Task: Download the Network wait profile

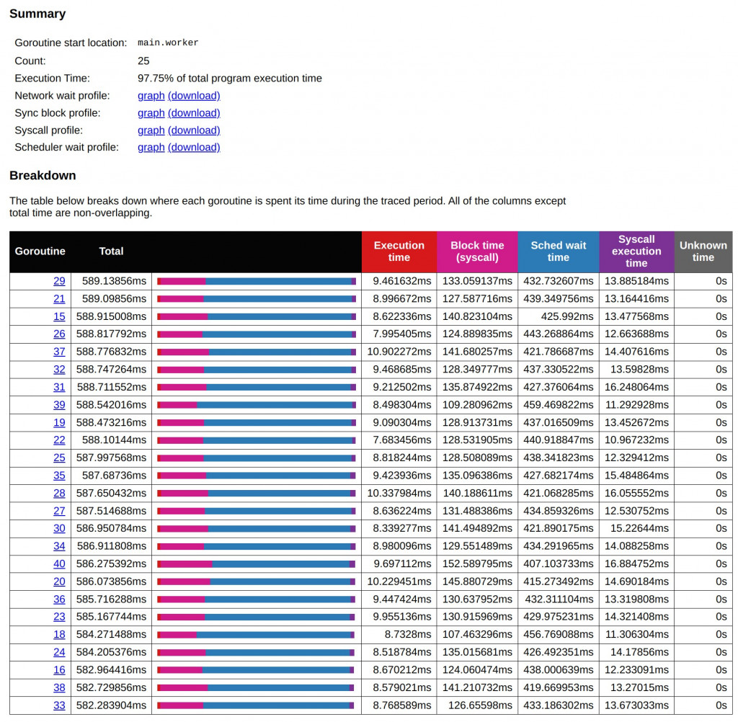Action: [x=194, y=96]
